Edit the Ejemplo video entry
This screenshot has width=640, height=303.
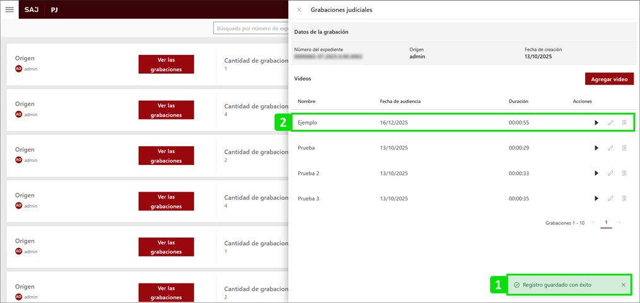pos(610,122)
